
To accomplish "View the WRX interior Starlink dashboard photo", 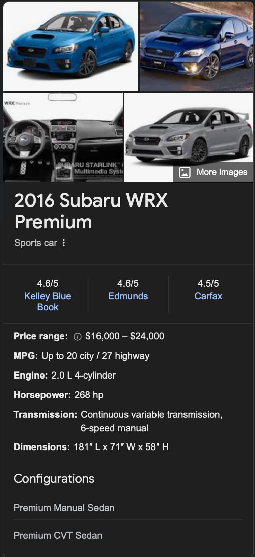I will [x=63, y=137].
